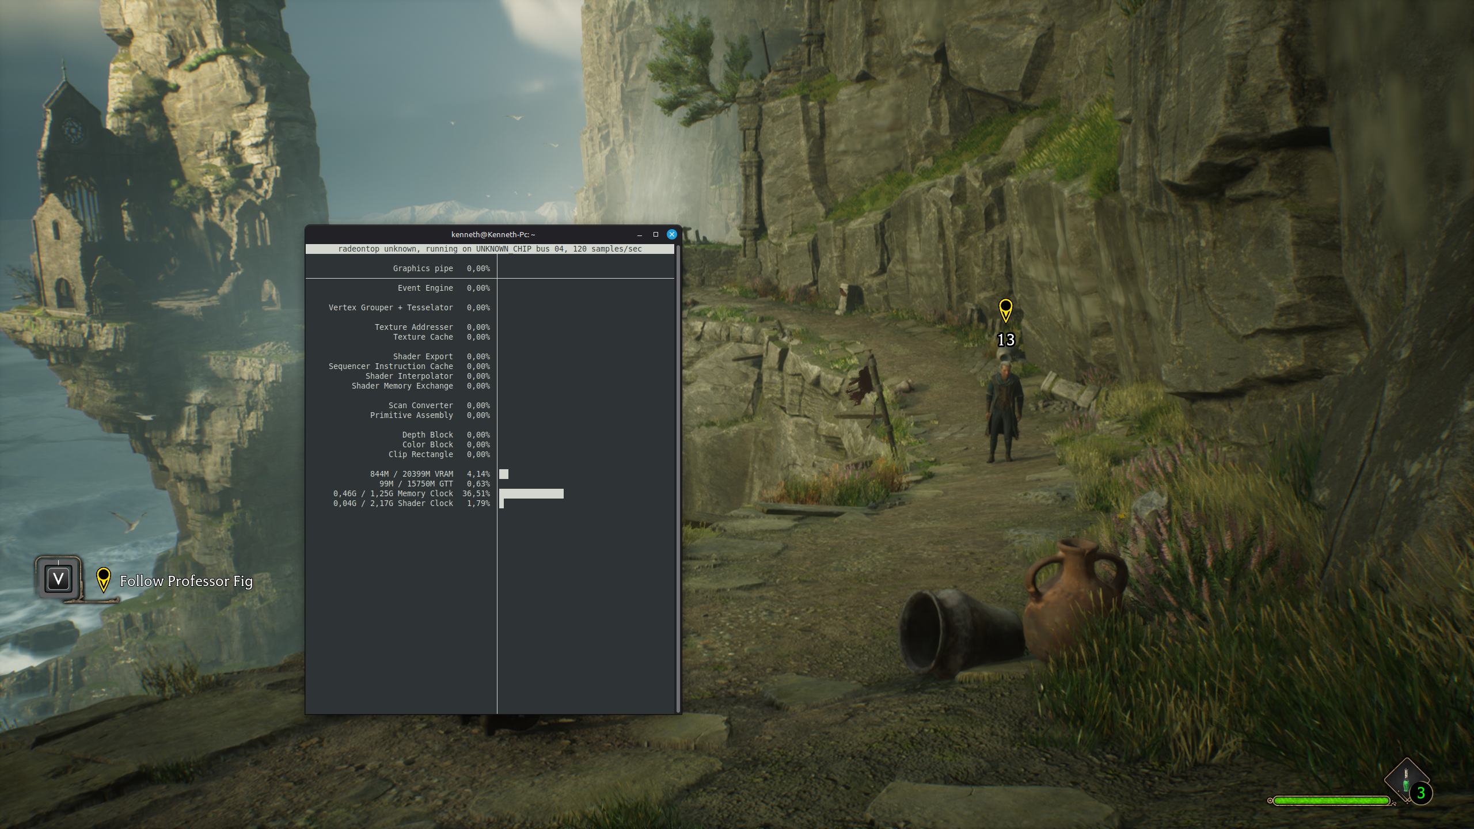The height and width of the screenshot is (829, 1474).
Task: Click the terminal's vertical scrollbar
Action: point(678,478)
